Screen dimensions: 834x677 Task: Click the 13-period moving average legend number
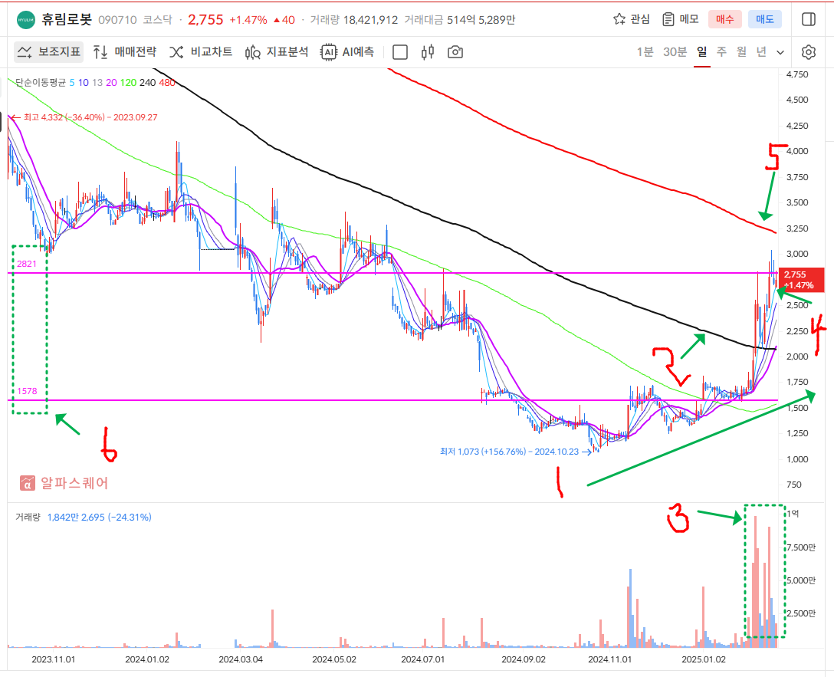point(97,83)
